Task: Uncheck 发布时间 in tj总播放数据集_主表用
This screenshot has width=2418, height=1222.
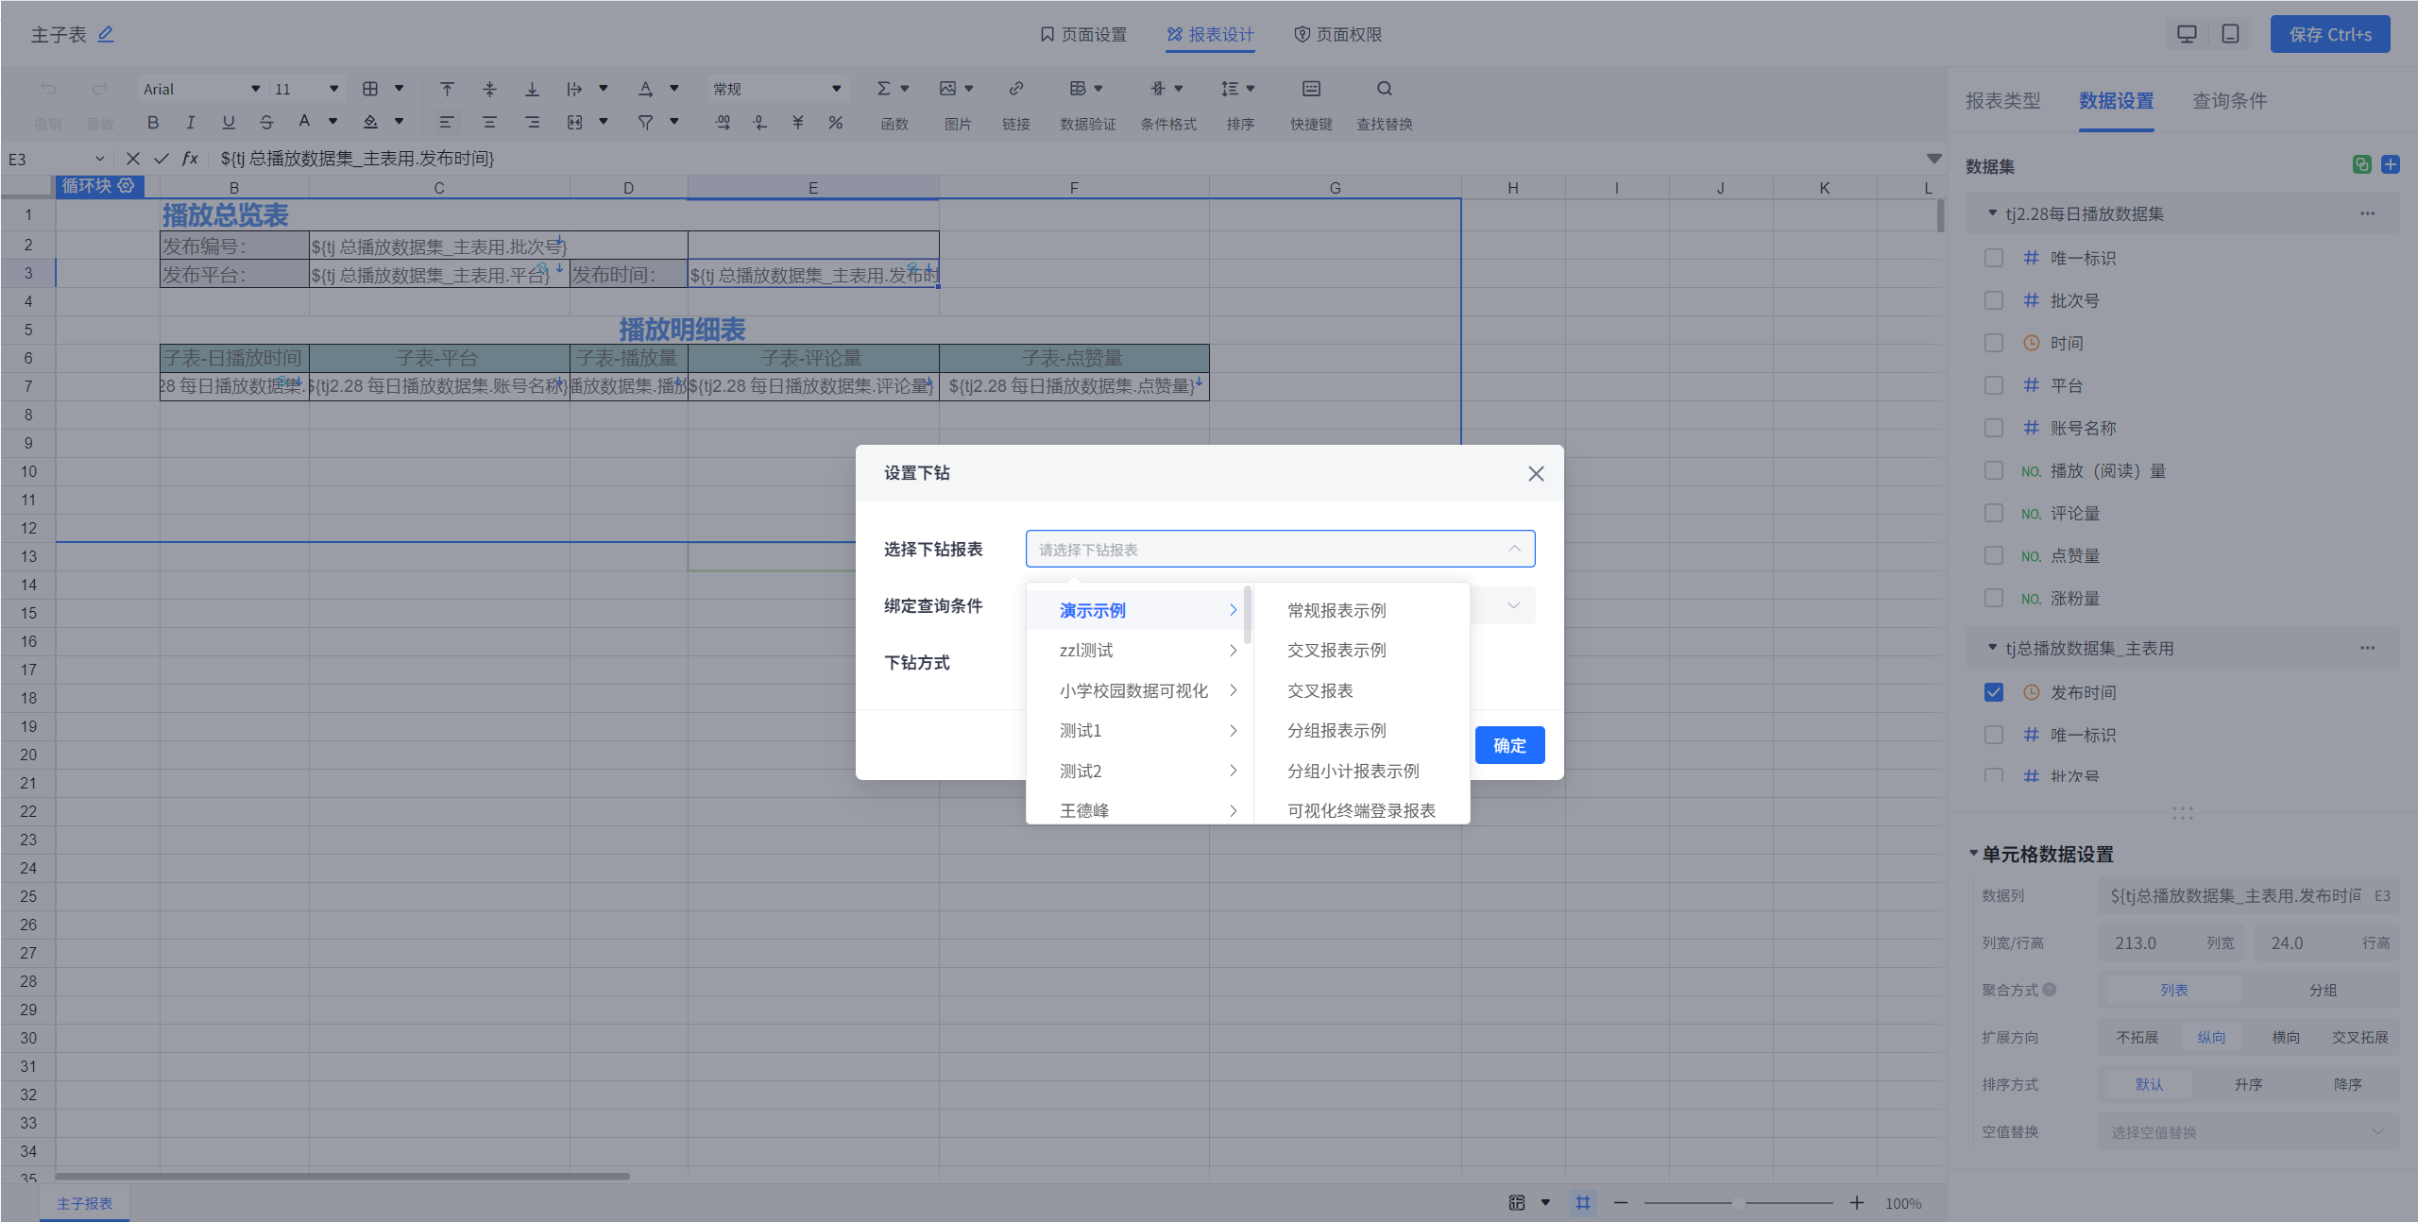Action: (x=1993, y=692)
